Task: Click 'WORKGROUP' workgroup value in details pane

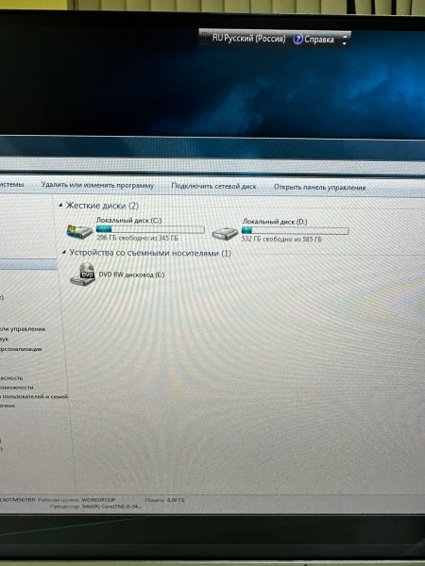Action: [98, 500]
